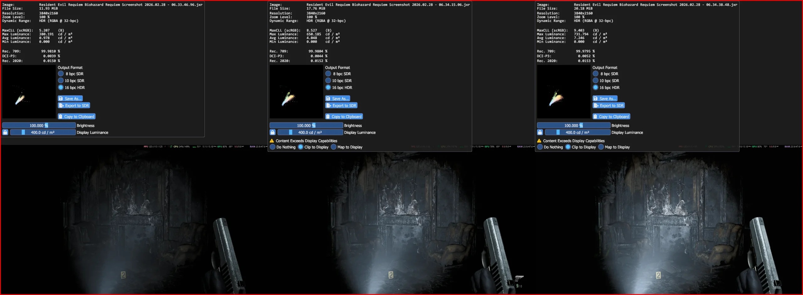Click the Max Luminance value 380.191
Screen dimensions: 803x295
tap(46, 34)
